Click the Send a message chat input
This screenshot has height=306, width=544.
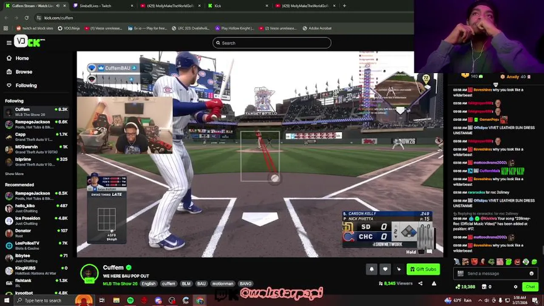[496, 273]
